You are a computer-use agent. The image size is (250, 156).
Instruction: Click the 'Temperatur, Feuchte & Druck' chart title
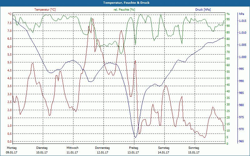[x=126, y=3]
